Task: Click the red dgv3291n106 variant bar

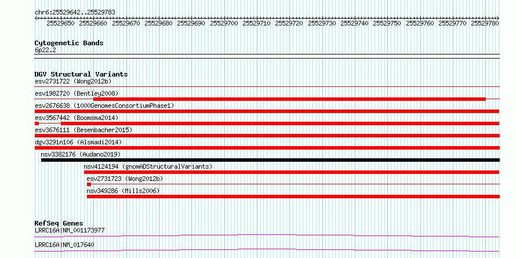Action: click(267, 148)
